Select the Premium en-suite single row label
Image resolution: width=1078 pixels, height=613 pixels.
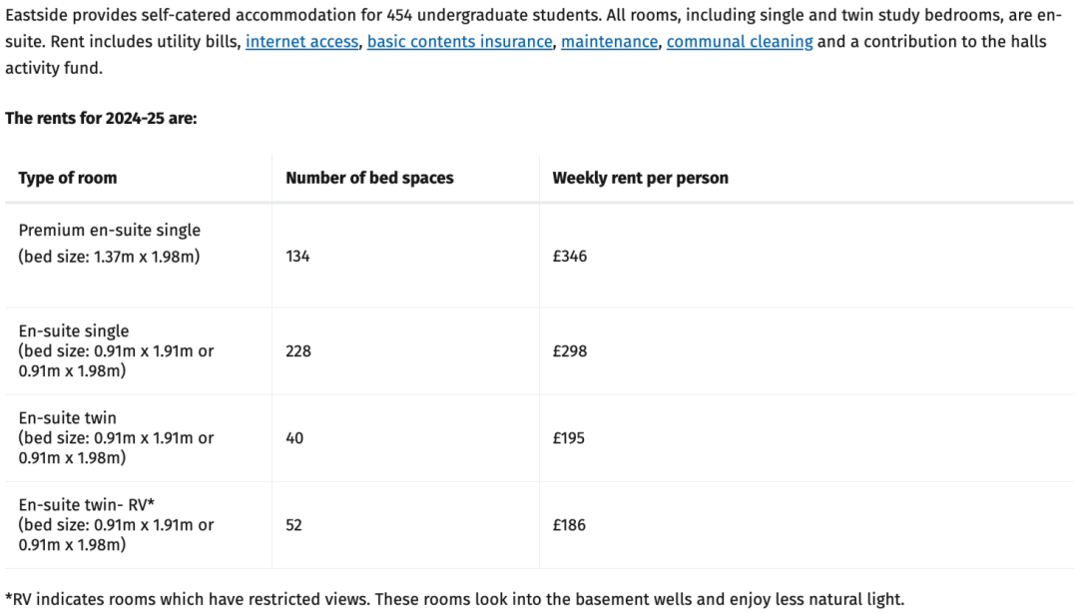point(110,231)
